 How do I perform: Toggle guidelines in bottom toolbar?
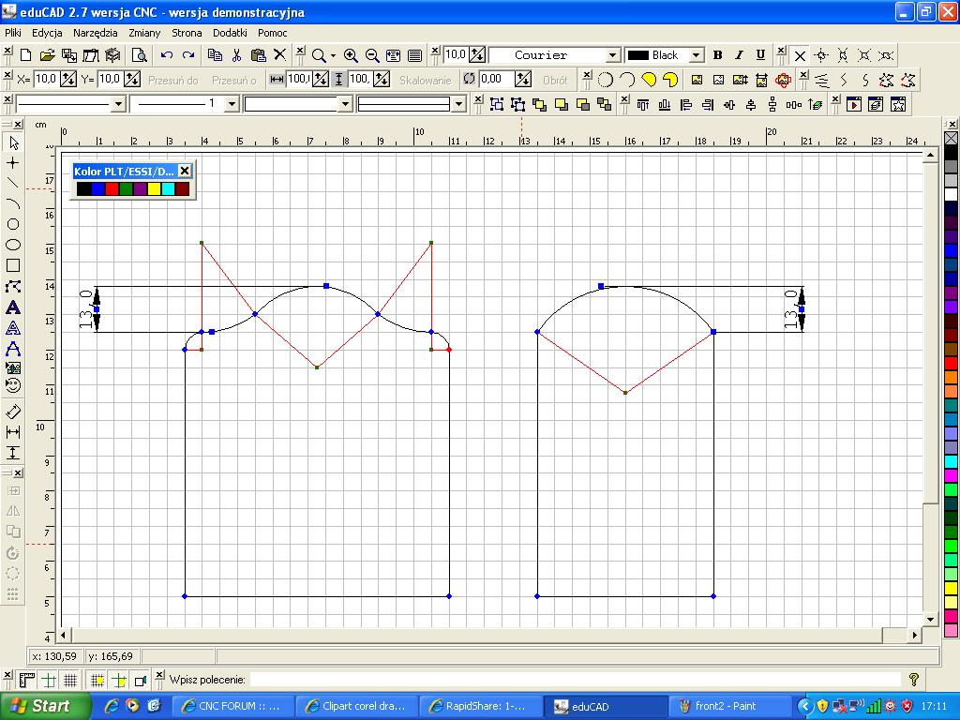coord(49,681)
